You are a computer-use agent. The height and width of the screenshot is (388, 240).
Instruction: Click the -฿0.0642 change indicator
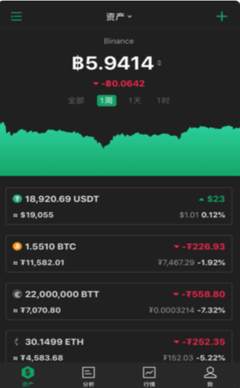pyautogui.click(x=119, y=84)
